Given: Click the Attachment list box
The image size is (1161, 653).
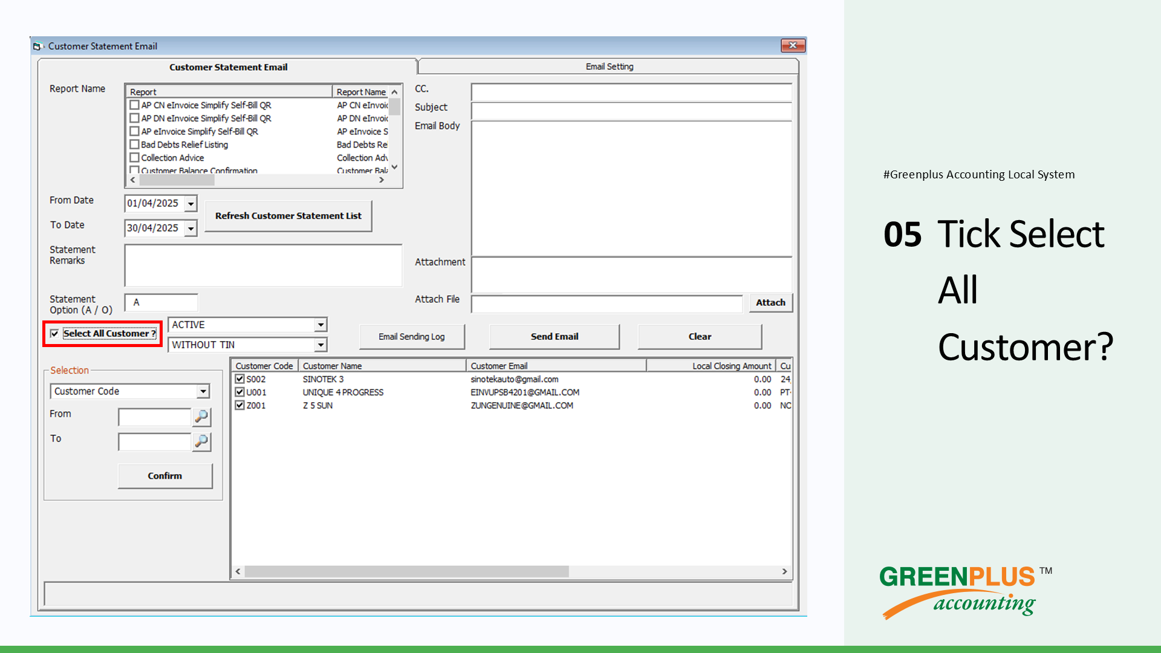Looking at the screenshot, I should [x=631, y=275].
